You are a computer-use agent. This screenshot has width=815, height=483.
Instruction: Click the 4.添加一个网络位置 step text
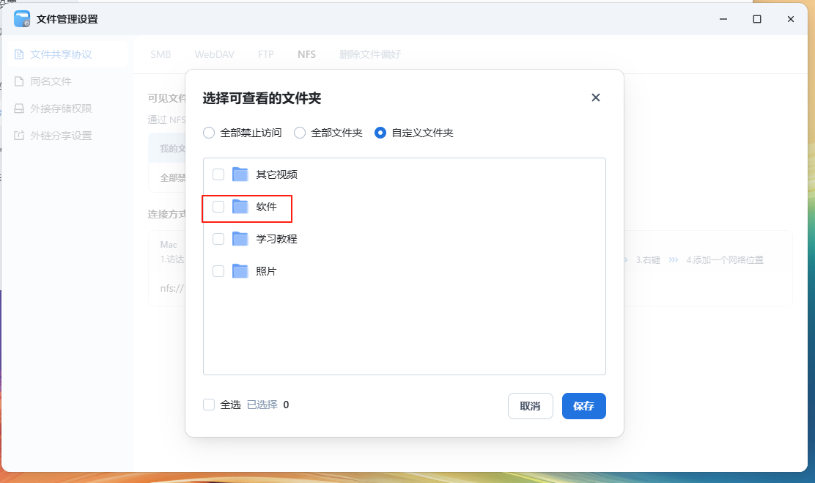[725, 260]
